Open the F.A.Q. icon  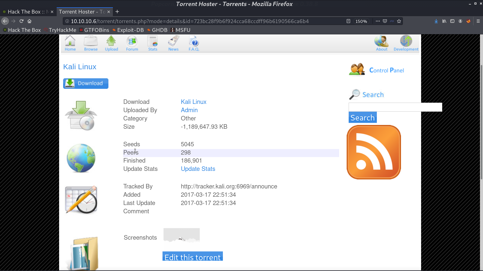click(x=194, y=43)
